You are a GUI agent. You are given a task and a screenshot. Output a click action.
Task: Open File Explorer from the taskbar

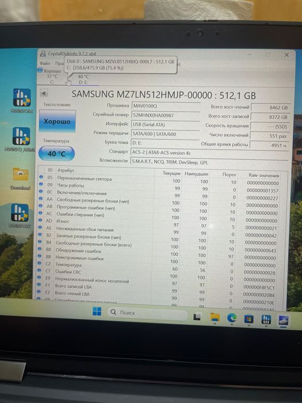coord(215,318)
